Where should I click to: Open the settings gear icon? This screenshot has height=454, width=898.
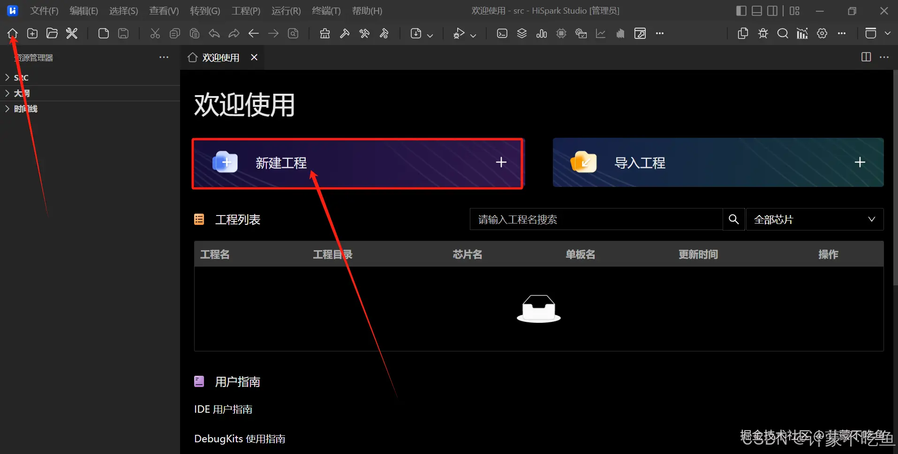[822, 33]
